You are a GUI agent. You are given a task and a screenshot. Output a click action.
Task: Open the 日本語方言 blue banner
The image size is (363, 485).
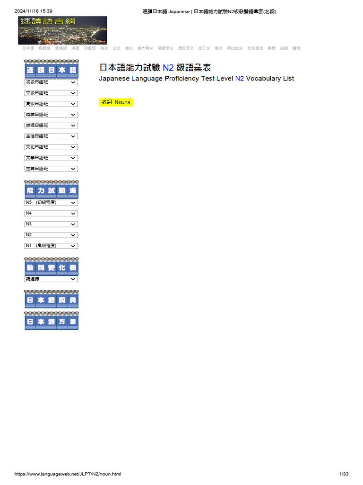(x=51, y=321)
